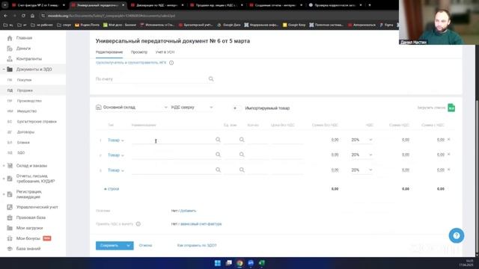Expand Регистрация, ликвидация section
Viewport: 479px width, 269px height.
pyautogui.click(x=4, y=194)
